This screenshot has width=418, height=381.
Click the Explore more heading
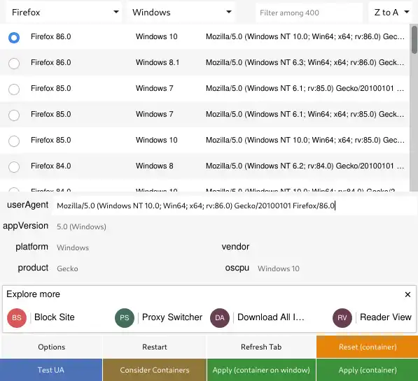click(x=34, y=294)
